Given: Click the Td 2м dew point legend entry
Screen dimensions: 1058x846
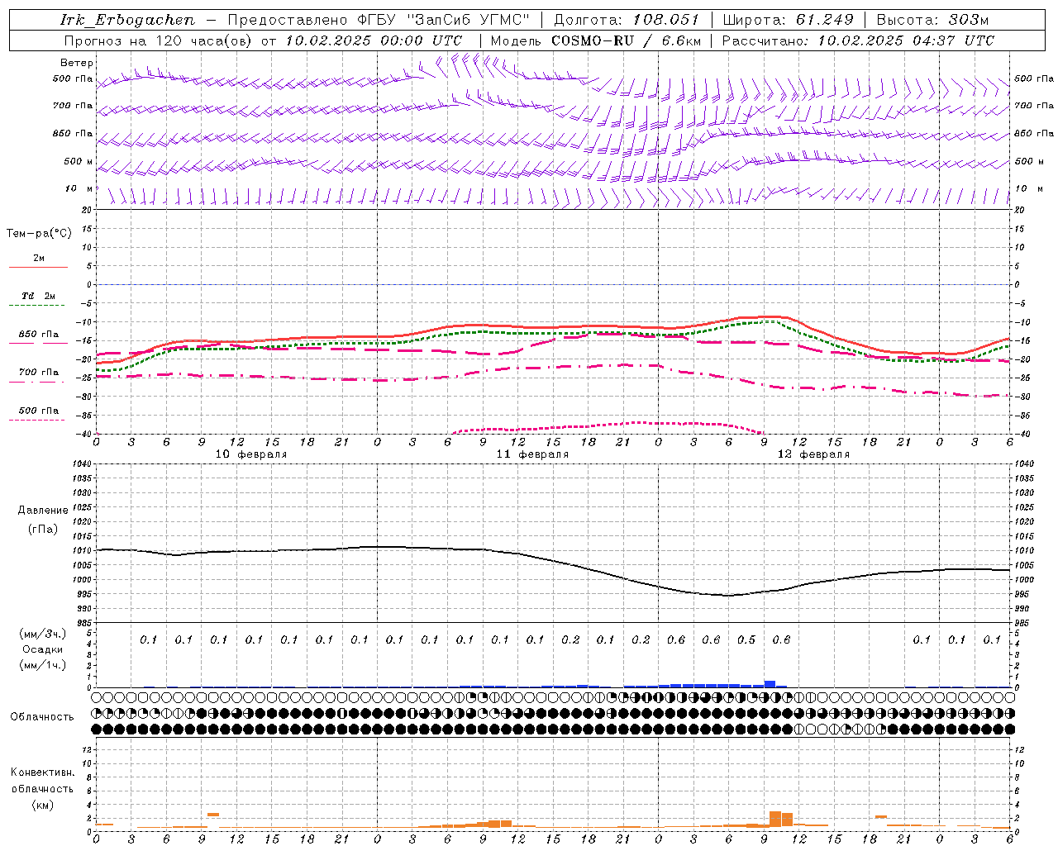Looking at the screenshot, I should [38, 296].
